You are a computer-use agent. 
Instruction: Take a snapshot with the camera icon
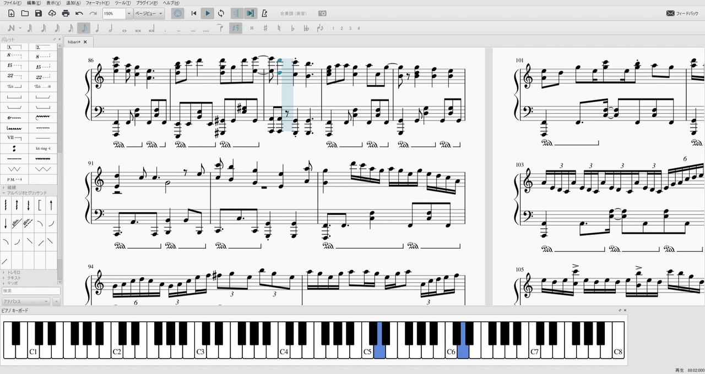click(x=323, y=13)
